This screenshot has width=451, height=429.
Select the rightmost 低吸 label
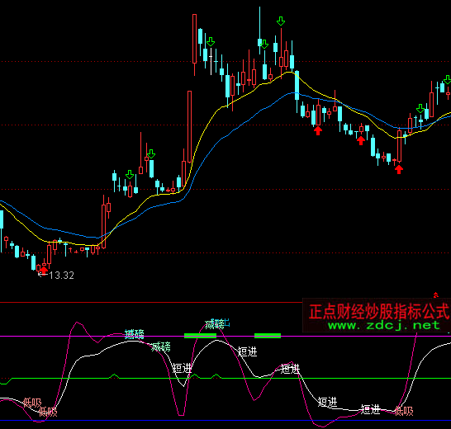click(404, 411)
